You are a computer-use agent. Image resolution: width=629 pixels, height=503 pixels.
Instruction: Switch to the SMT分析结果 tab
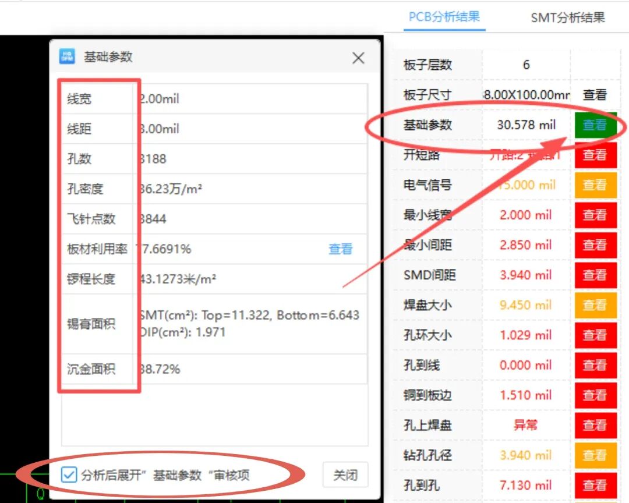tap(568, 17)
